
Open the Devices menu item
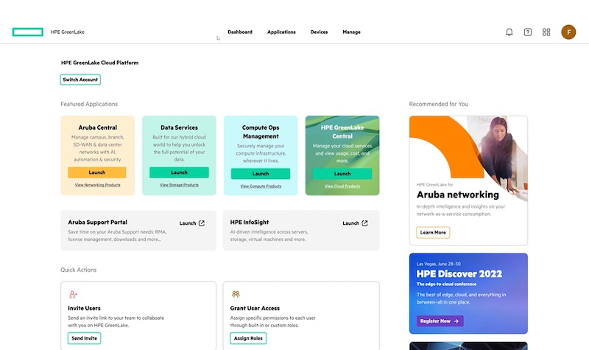click(319, 32)
